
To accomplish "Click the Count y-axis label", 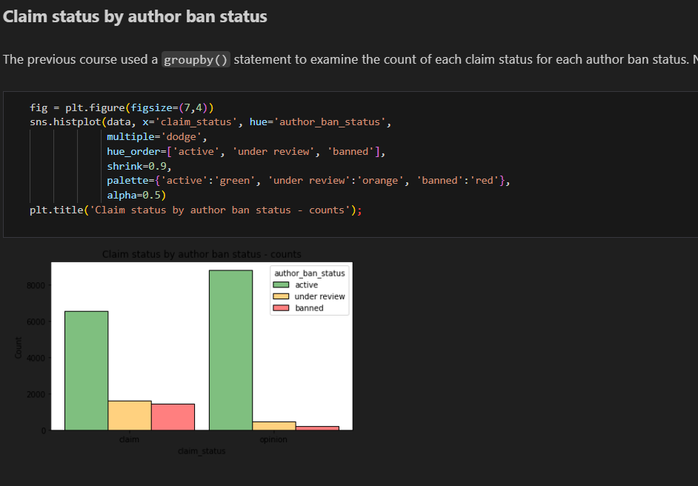I will coord(18,345).
